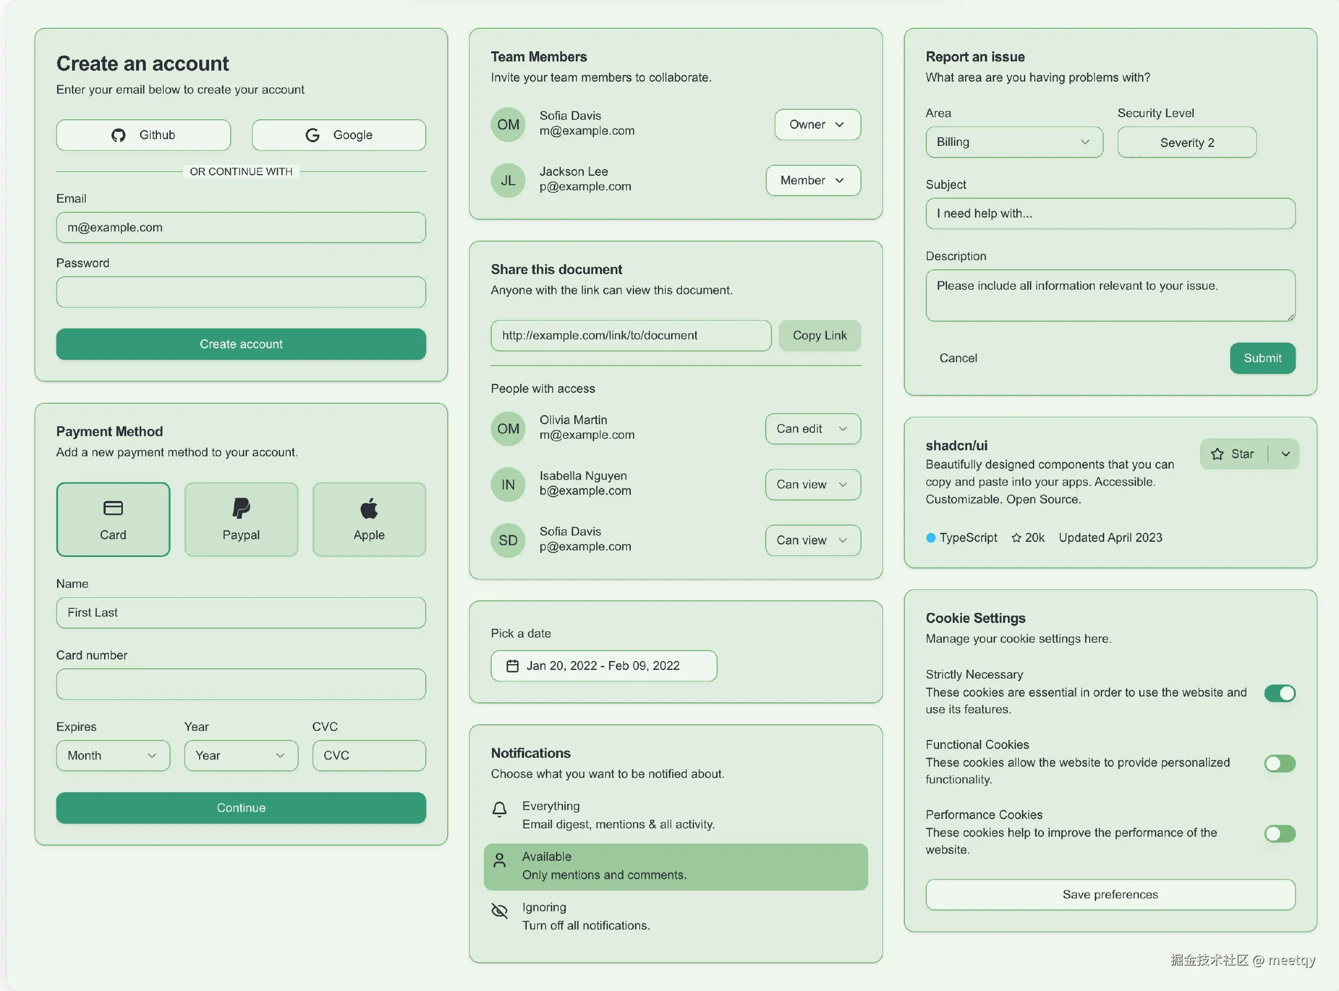Disable the Strictly Necessary cookies switch

coord(1279,693)
